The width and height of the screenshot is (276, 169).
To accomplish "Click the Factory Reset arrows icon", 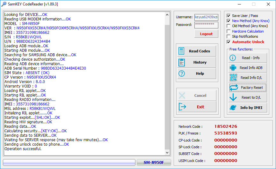I will coord(234,88).
